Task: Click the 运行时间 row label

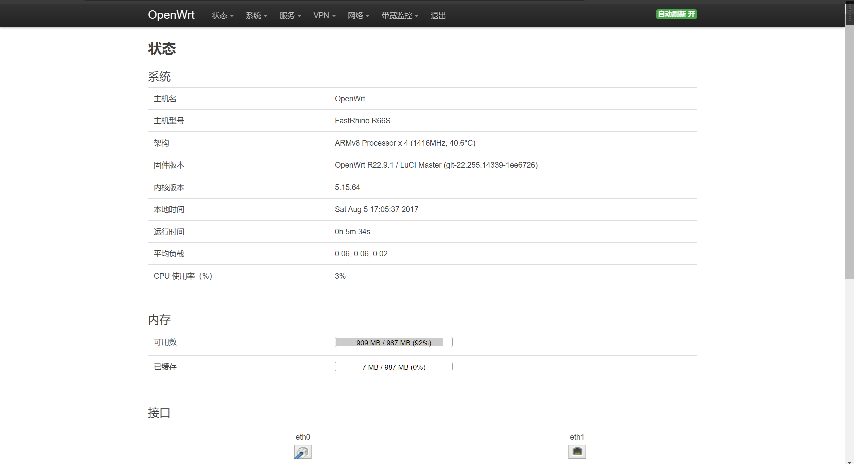Action: [169, 232]
